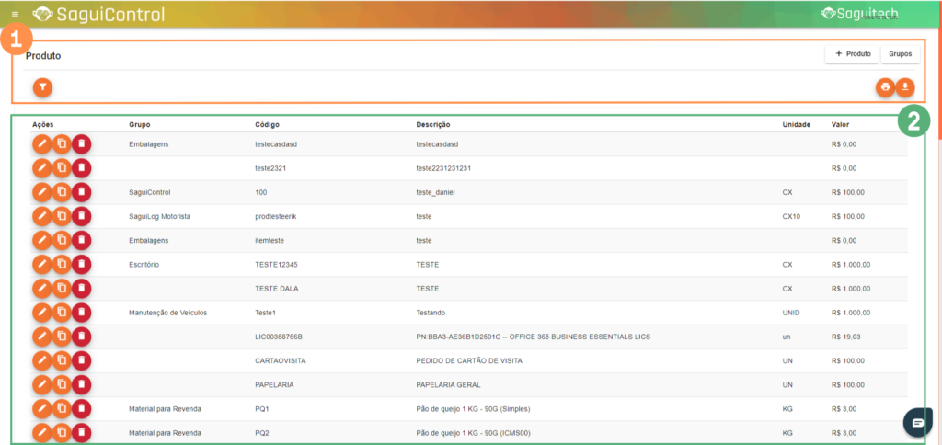Edit the testecasdasd product row

[41, 143]
